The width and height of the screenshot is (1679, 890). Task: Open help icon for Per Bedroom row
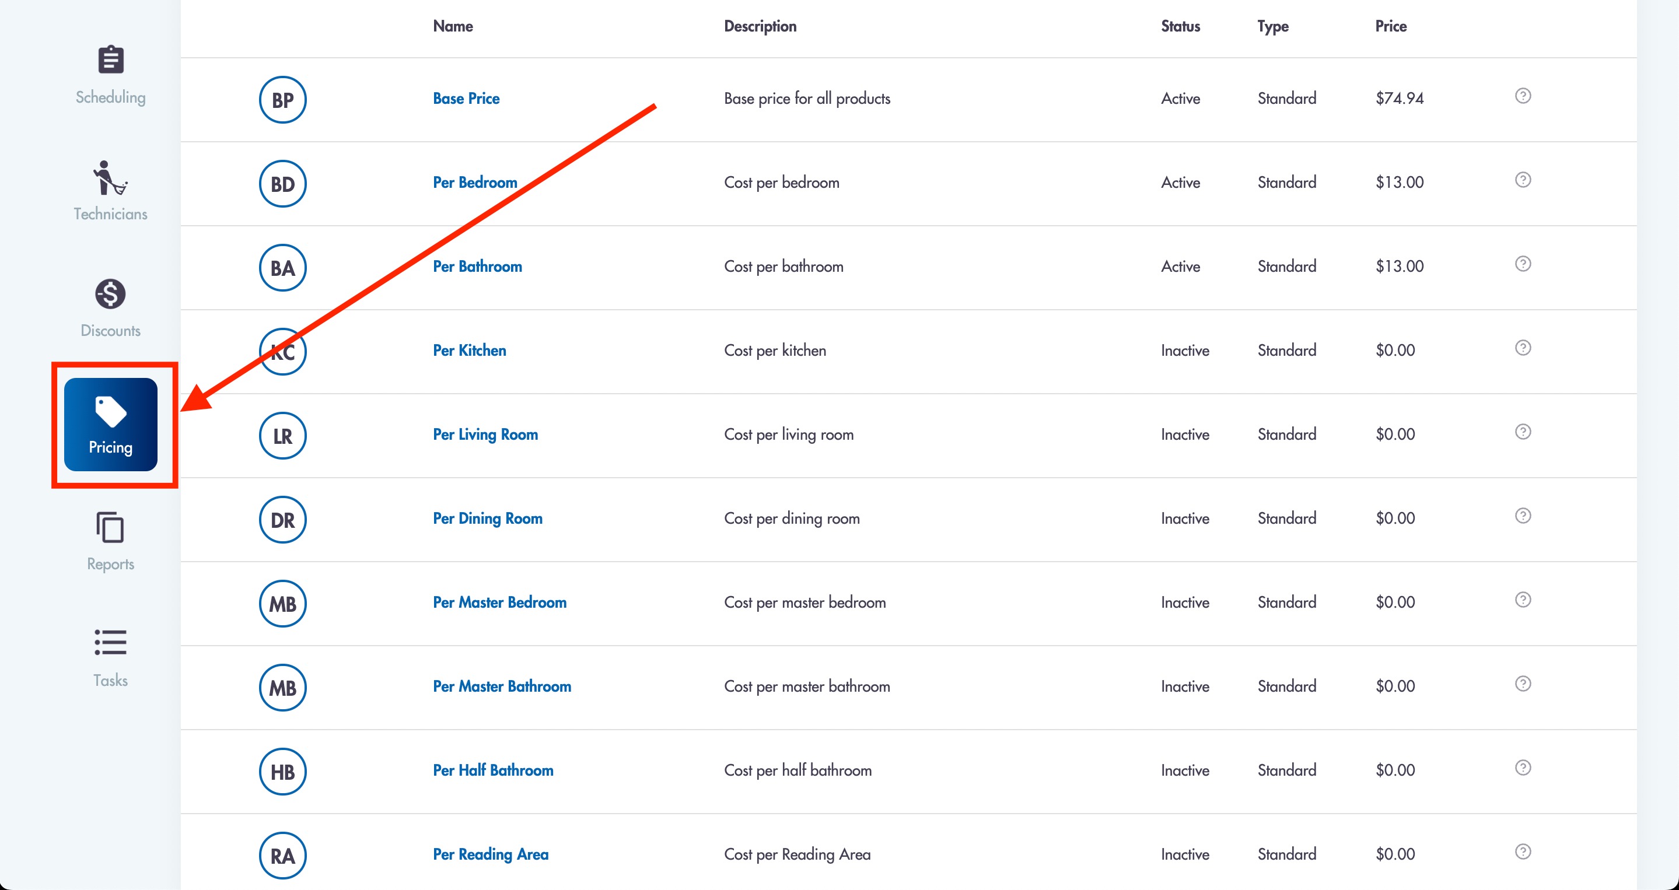[x=1523, y=180]
